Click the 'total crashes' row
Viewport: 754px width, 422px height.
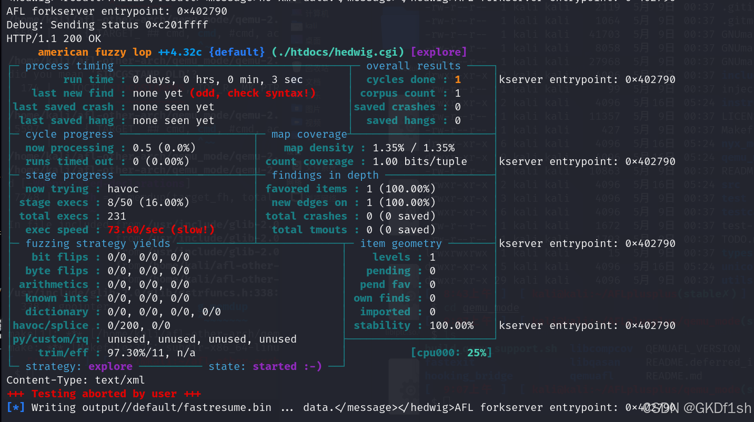coord(350,216)
